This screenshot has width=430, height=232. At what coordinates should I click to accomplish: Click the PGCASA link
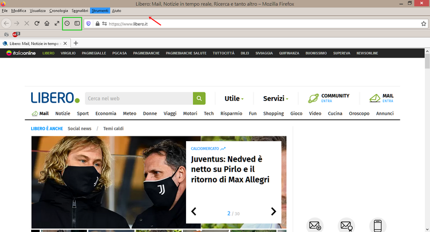point(119,53)
